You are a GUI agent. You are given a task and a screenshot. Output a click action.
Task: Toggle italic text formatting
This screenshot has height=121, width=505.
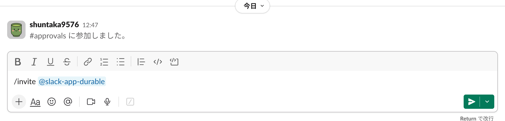[34, 62]
